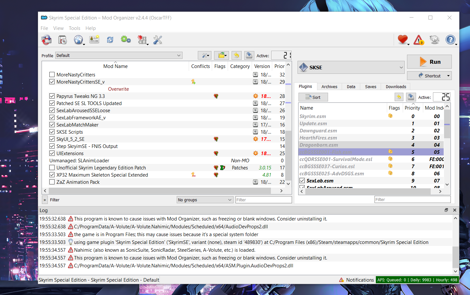The image size is (470, 295).
Task: Float the Log panel
Action: click(x=446, y=210)
